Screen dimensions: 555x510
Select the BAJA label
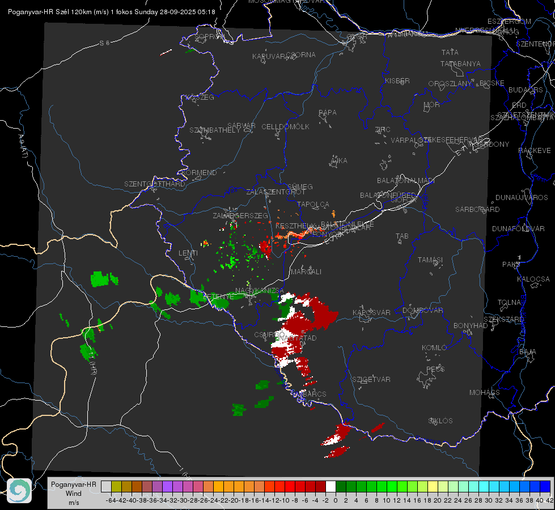(528, 352)
